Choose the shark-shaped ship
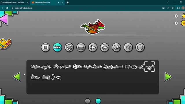This screenshot has height=104, width=185. click(77, 67)
